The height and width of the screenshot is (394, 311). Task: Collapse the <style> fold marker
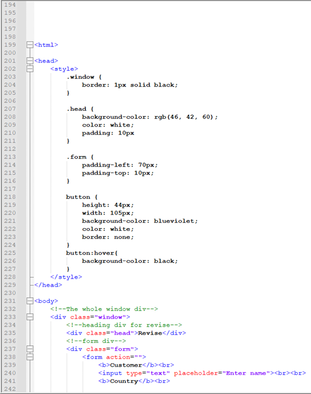pos(30,69)
